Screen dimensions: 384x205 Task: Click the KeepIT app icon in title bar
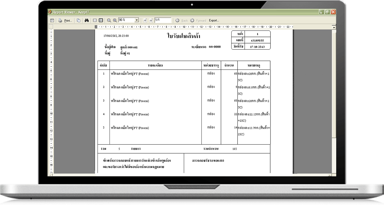50,12
